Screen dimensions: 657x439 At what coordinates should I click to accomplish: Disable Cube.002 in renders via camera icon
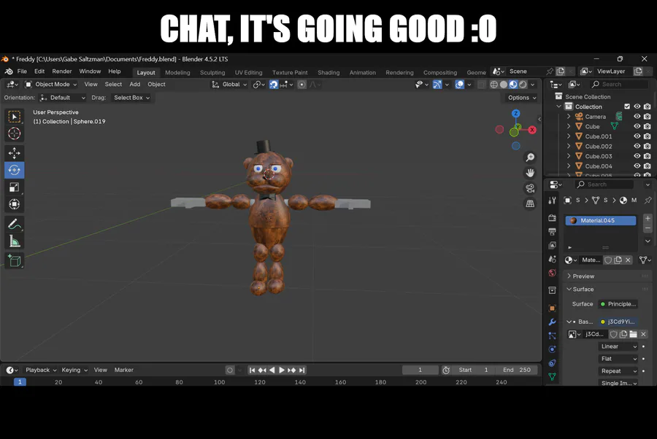tap(648, 146)
